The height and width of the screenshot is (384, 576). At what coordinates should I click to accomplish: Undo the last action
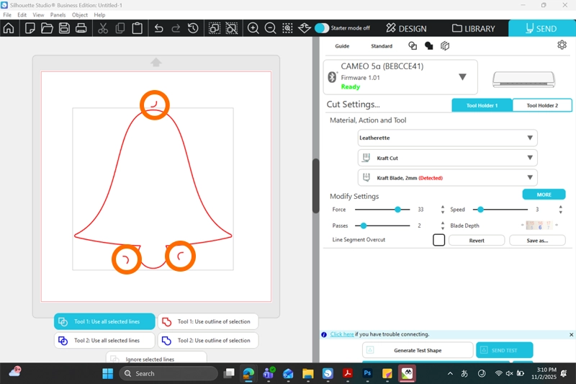(x=158, y=28)
